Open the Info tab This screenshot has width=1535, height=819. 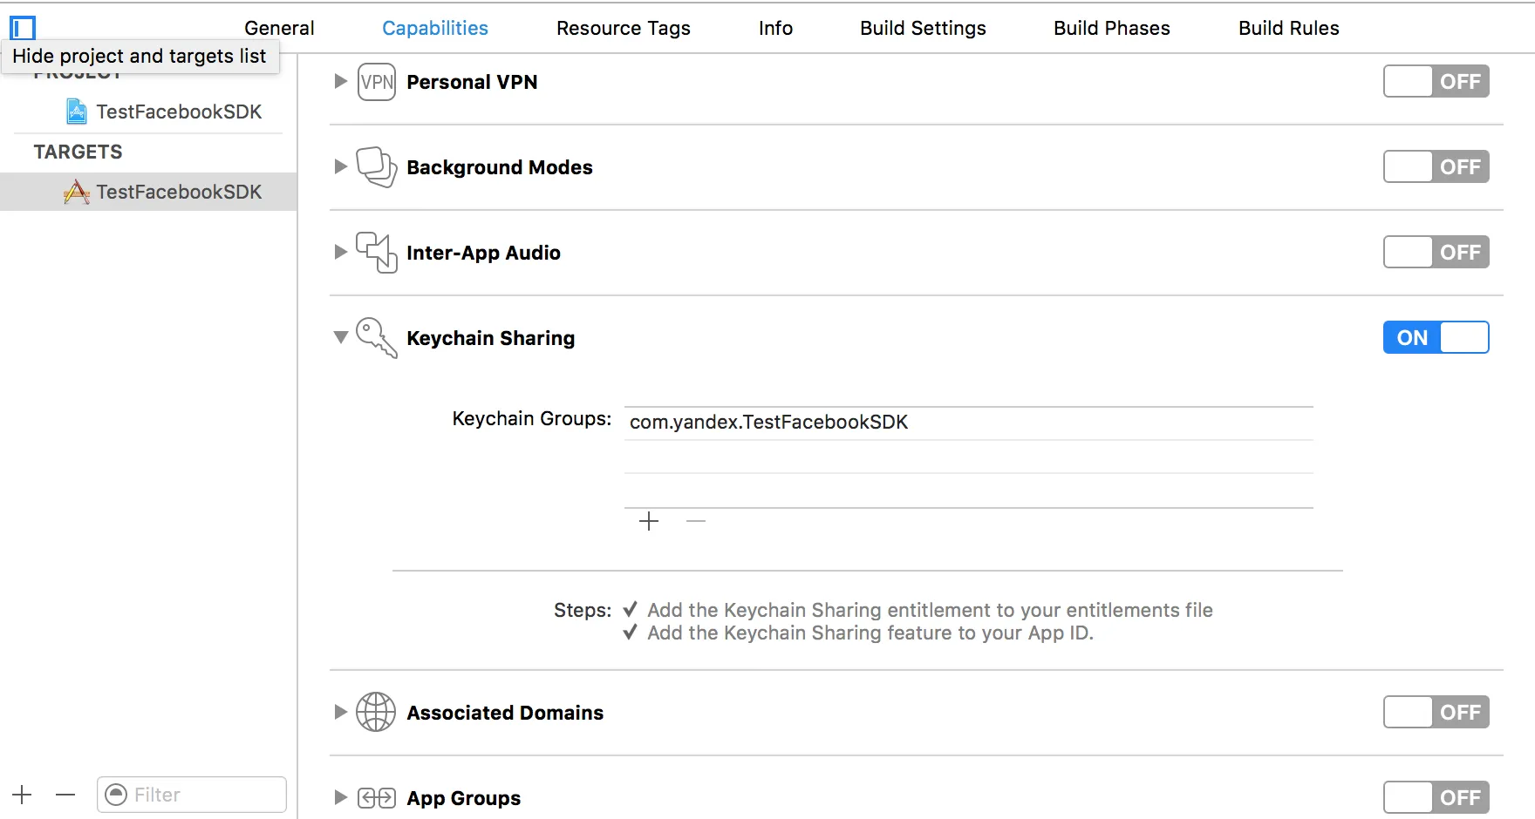coord(775,28)
